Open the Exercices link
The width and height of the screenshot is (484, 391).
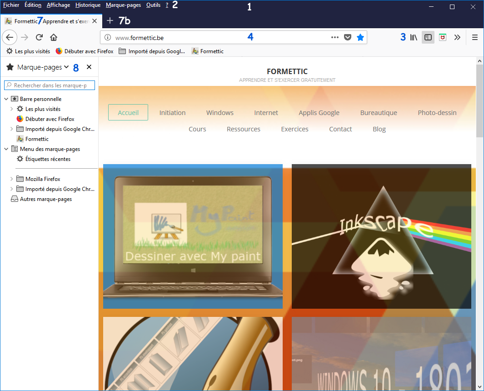(295, 129)
